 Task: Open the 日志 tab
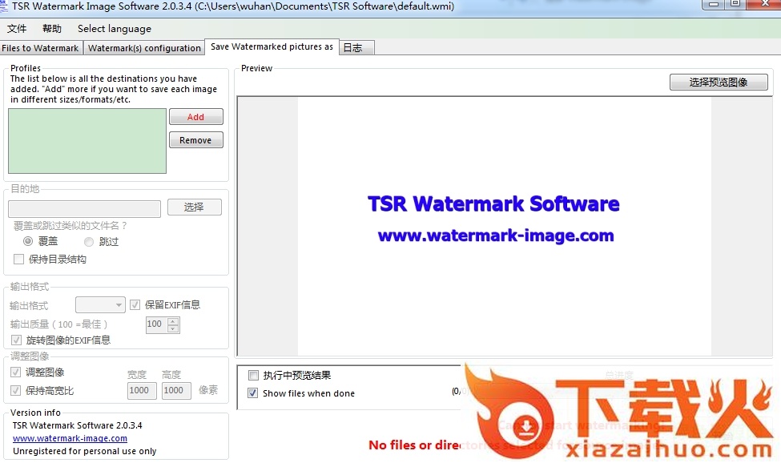356,48
